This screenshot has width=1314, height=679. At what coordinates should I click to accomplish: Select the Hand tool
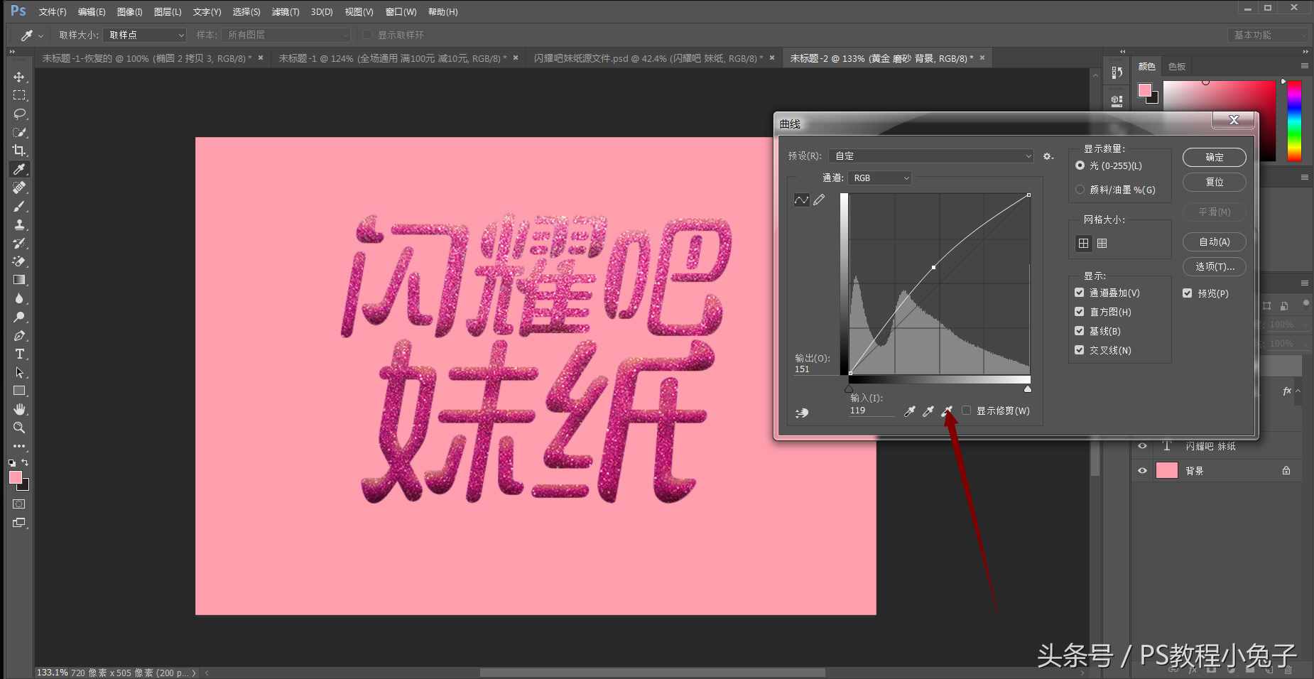(19, 409)
